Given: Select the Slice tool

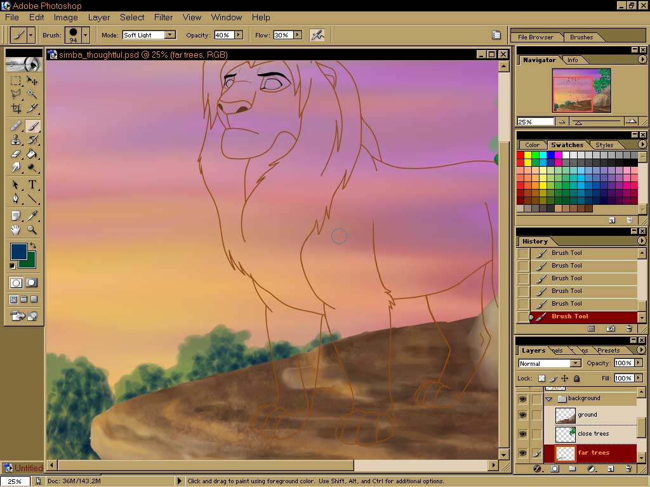Looking at the screenshot, I should [x=32, y=108].
